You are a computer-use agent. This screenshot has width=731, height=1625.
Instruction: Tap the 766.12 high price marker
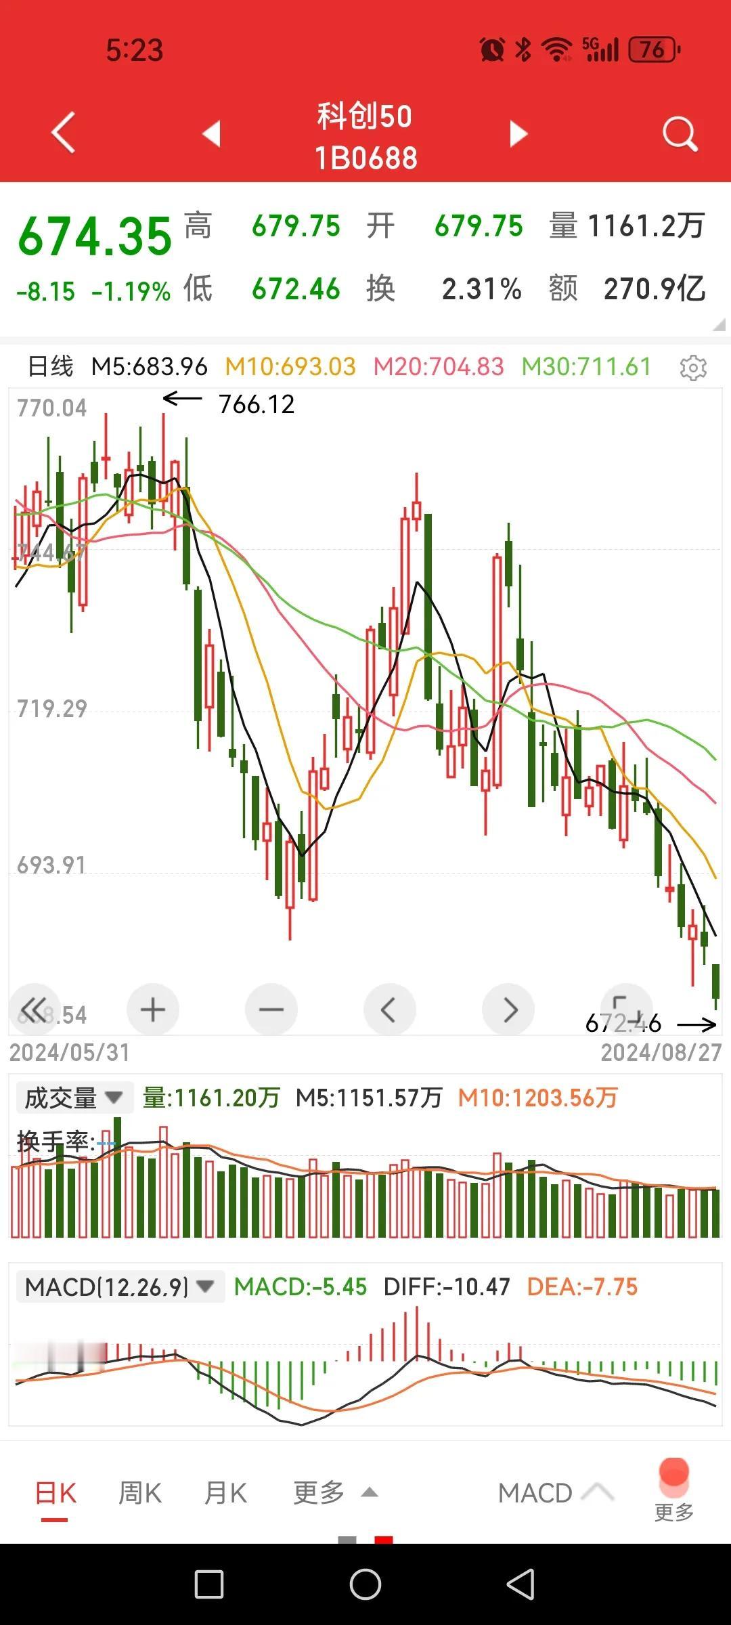click(x=257, y=404)
